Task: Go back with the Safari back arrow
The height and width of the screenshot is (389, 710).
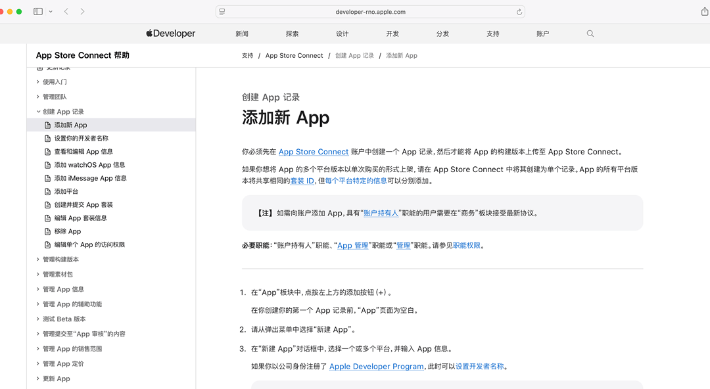Action: [66, 11]
